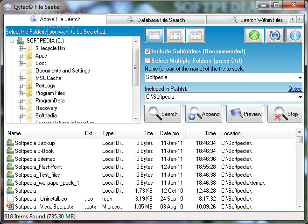Select the third layout view icon

pyautogui.click(x=196, y=36)
